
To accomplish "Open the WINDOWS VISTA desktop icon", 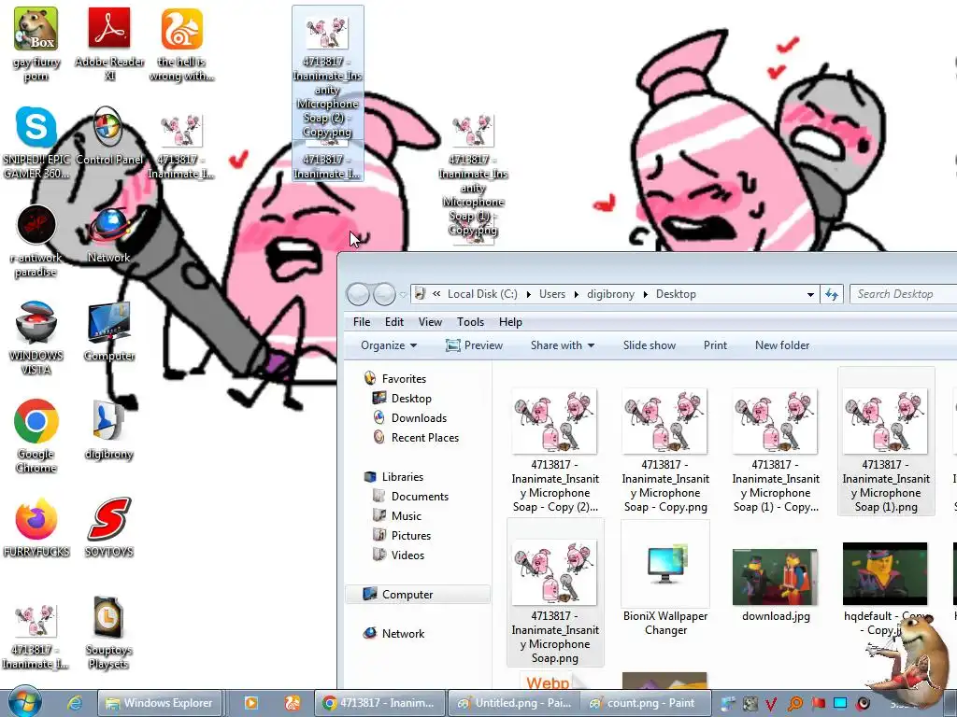I will click(36, 337).
